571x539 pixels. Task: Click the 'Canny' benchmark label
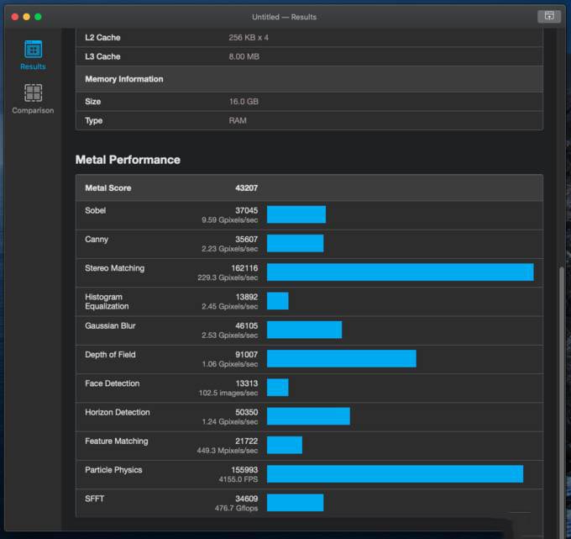pyautogui.click(x=97, y=240)
